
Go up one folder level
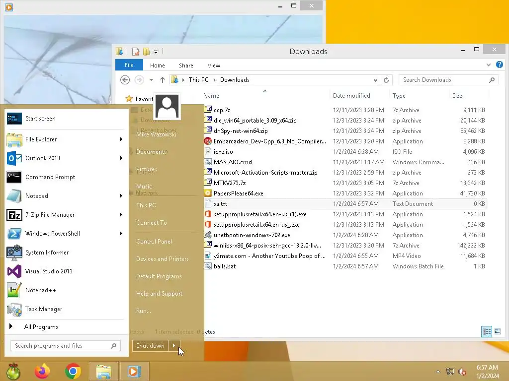pos(163,80)
